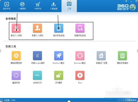Launch Fastboot模式 rocket icon
138x102 pixels.
pyautogui.click(x=59, y=56)
